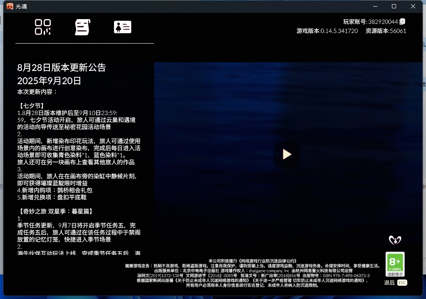Select the 出版服务单位 publisher line
This screenshot has height=299, width=426.
[253, 271]
